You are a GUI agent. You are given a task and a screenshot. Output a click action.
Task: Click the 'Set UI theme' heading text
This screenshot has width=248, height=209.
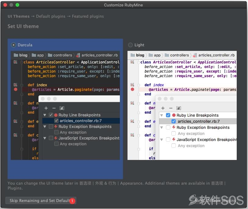point(23,26)
